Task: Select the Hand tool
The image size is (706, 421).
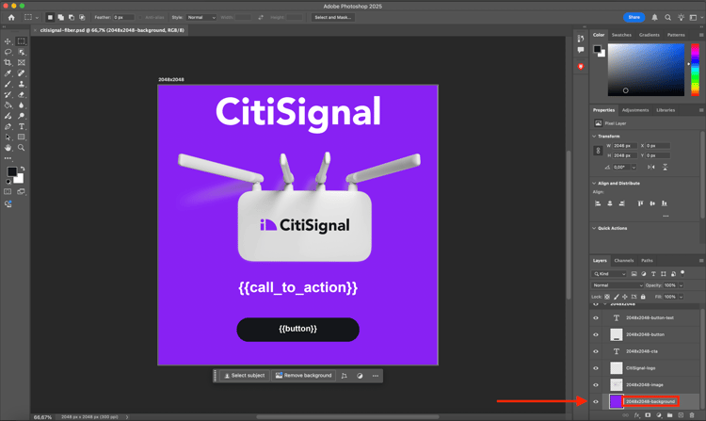Action: click(8, 148)
